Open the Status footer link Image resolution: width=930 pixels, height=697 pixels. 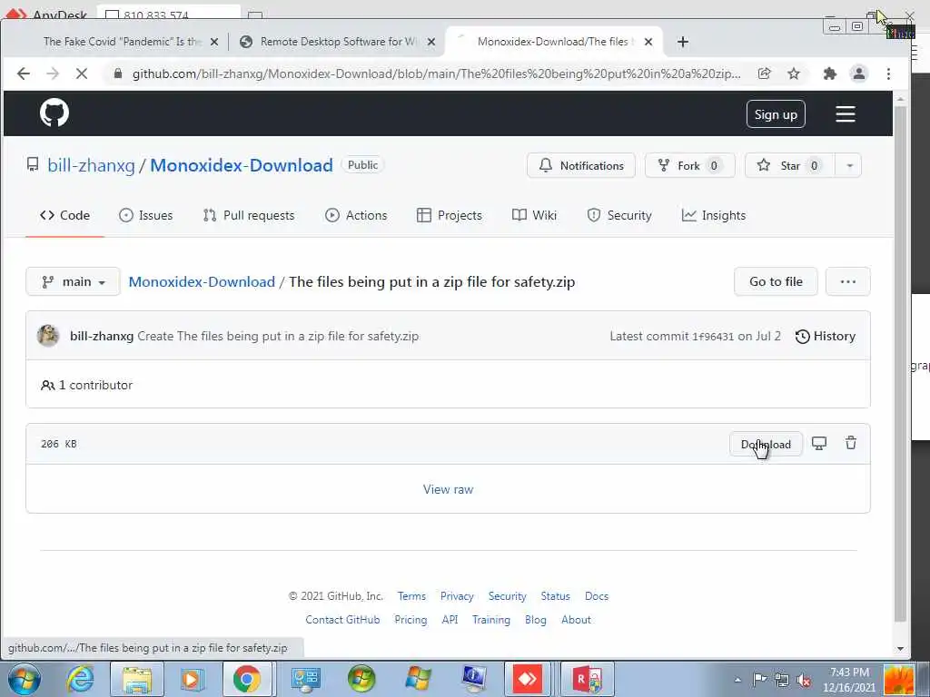coord(555,595)
